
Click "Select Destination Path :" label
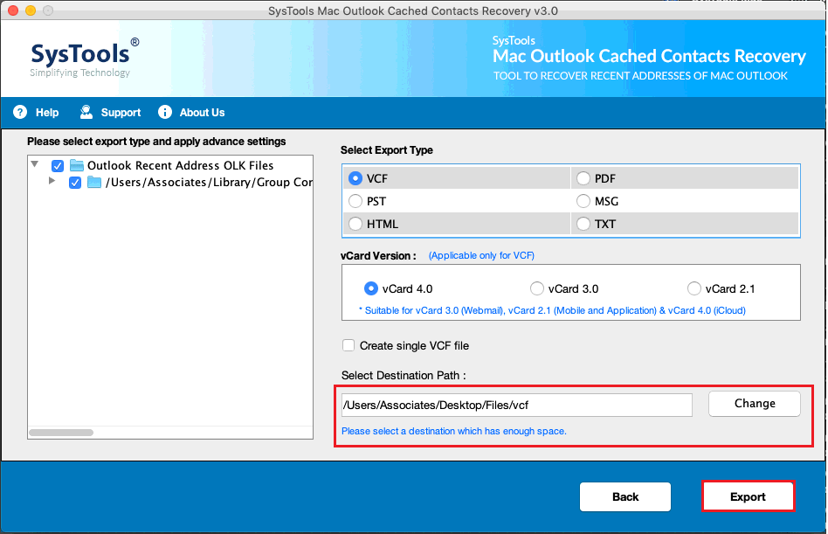pos(404,376)
